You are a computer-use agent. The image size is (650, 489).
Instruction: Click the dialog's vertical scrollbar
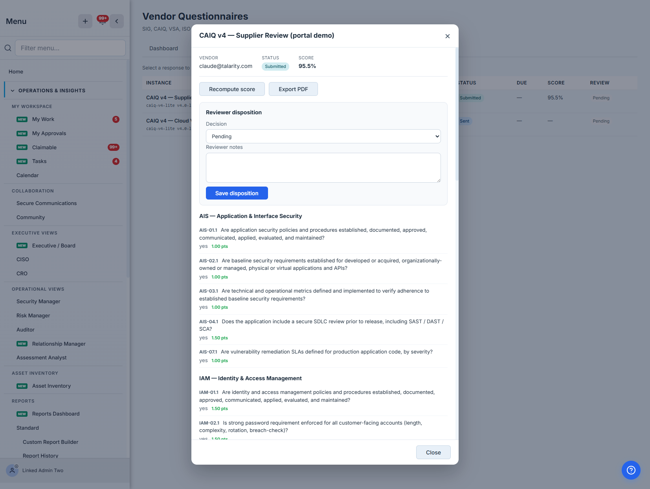click(457, 114)
